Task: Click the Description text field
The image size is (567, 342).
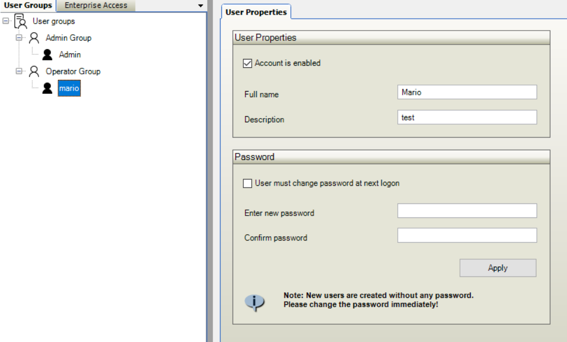Action: click(467, 118)
